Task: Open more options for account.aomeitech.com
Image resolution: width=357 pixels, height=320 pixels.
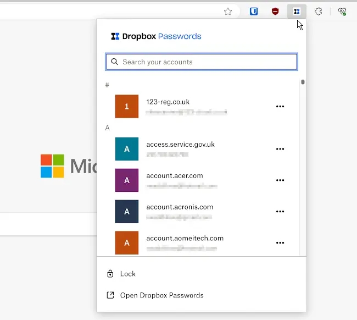Action: click(280, 242)
